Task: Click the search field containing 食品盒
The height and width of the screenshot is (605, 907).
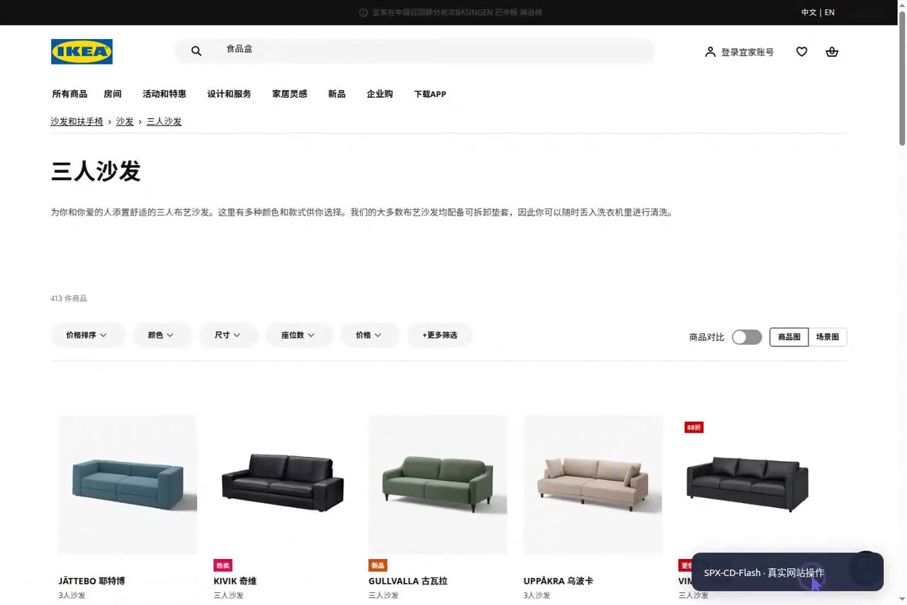Action: [x=415, y=51]
